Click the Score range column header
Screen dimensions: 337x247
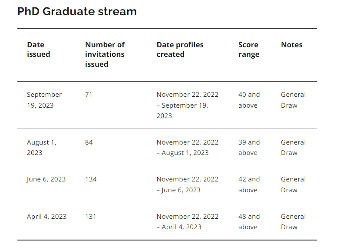pos(249,49)
